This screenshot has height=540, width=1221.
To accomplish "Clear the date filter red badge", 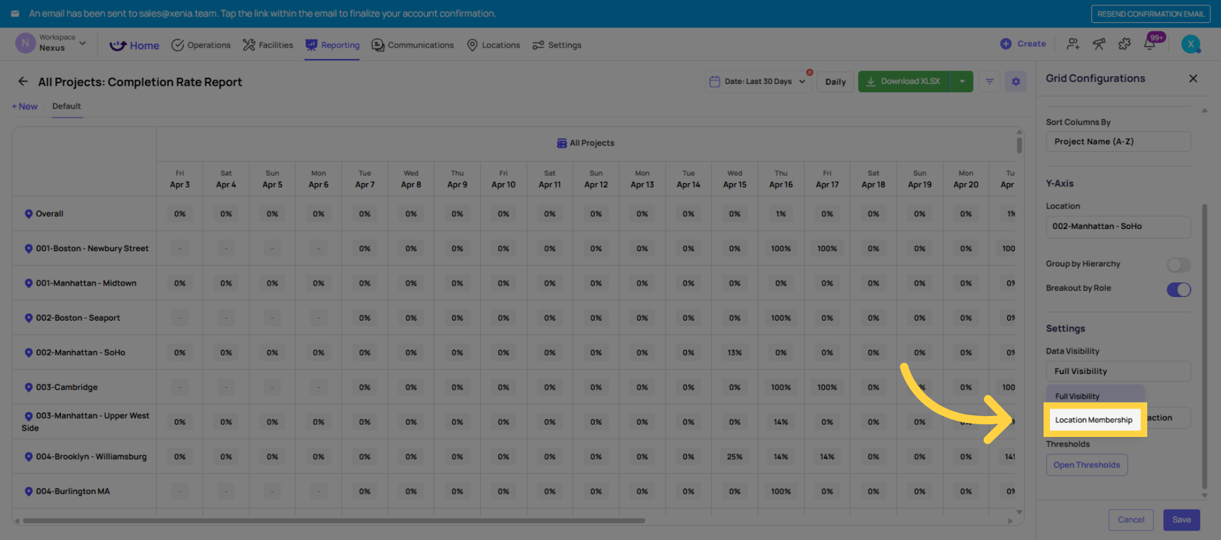I will click(810, 72).
